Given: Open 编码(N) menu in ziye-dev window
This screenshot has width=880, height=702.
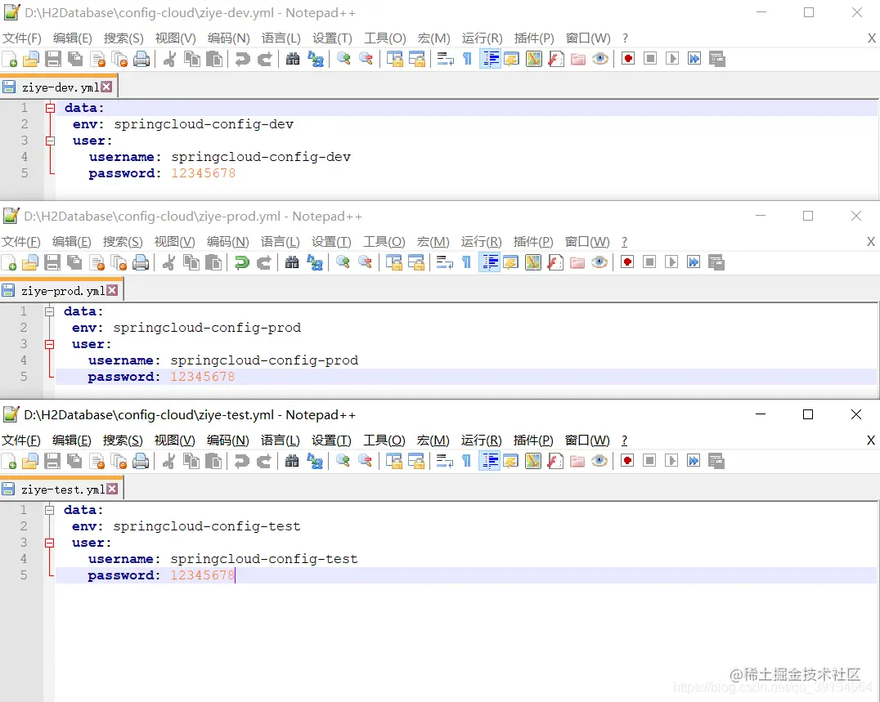Looking at the screenshot, I should 228,38.
